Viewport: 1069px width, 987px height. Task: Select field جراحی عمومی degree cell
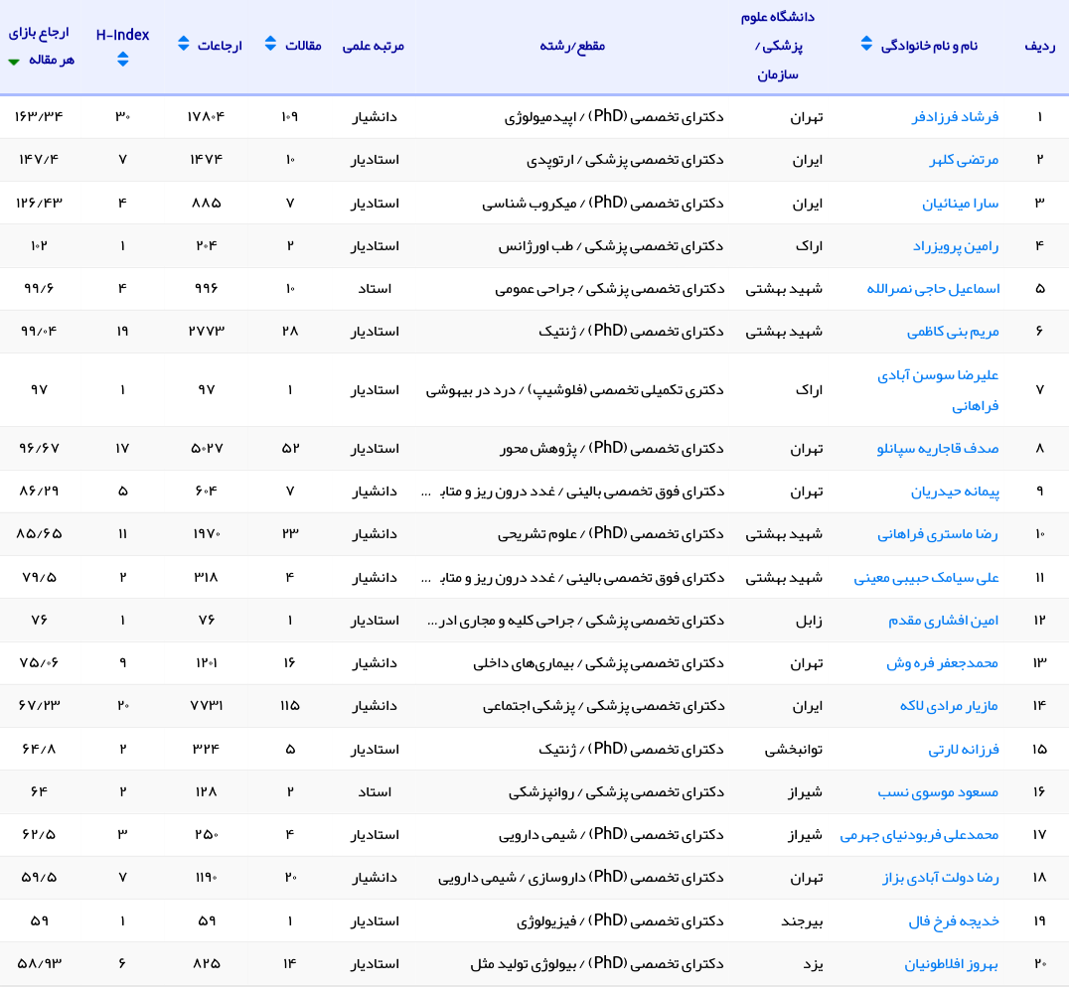pyautogui.click(x=609, y=289)
